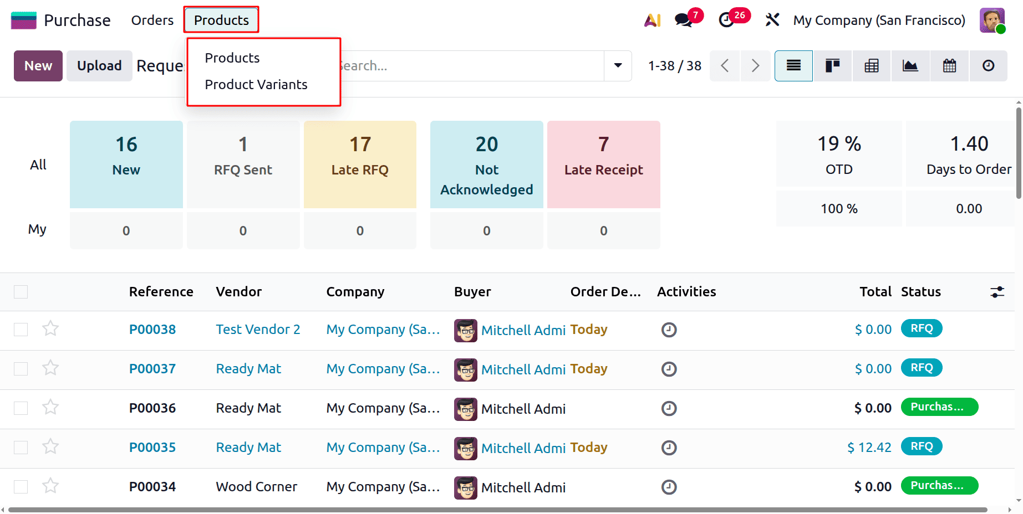Check the checkbox for order P00038

[21, 329]
